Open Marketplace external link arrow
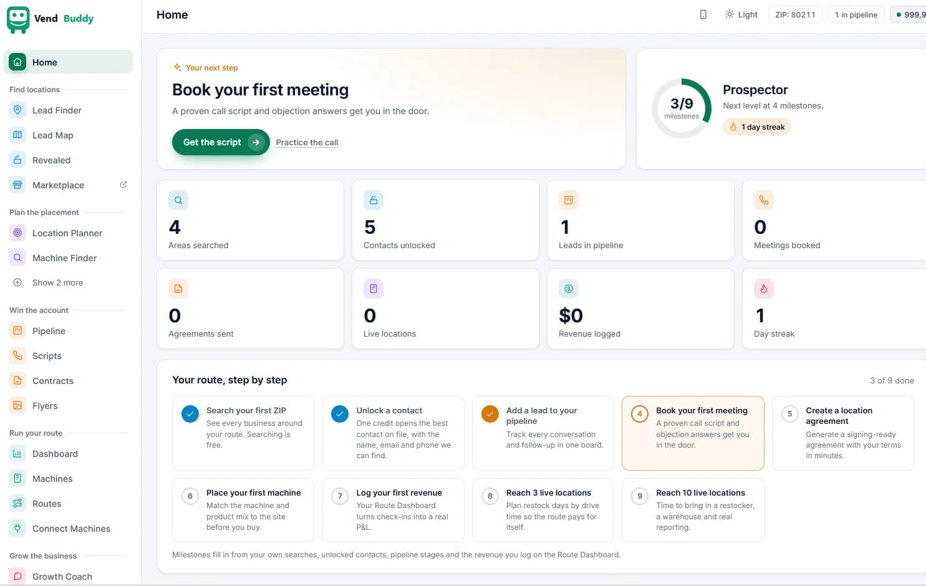 [x=123, y=185]
